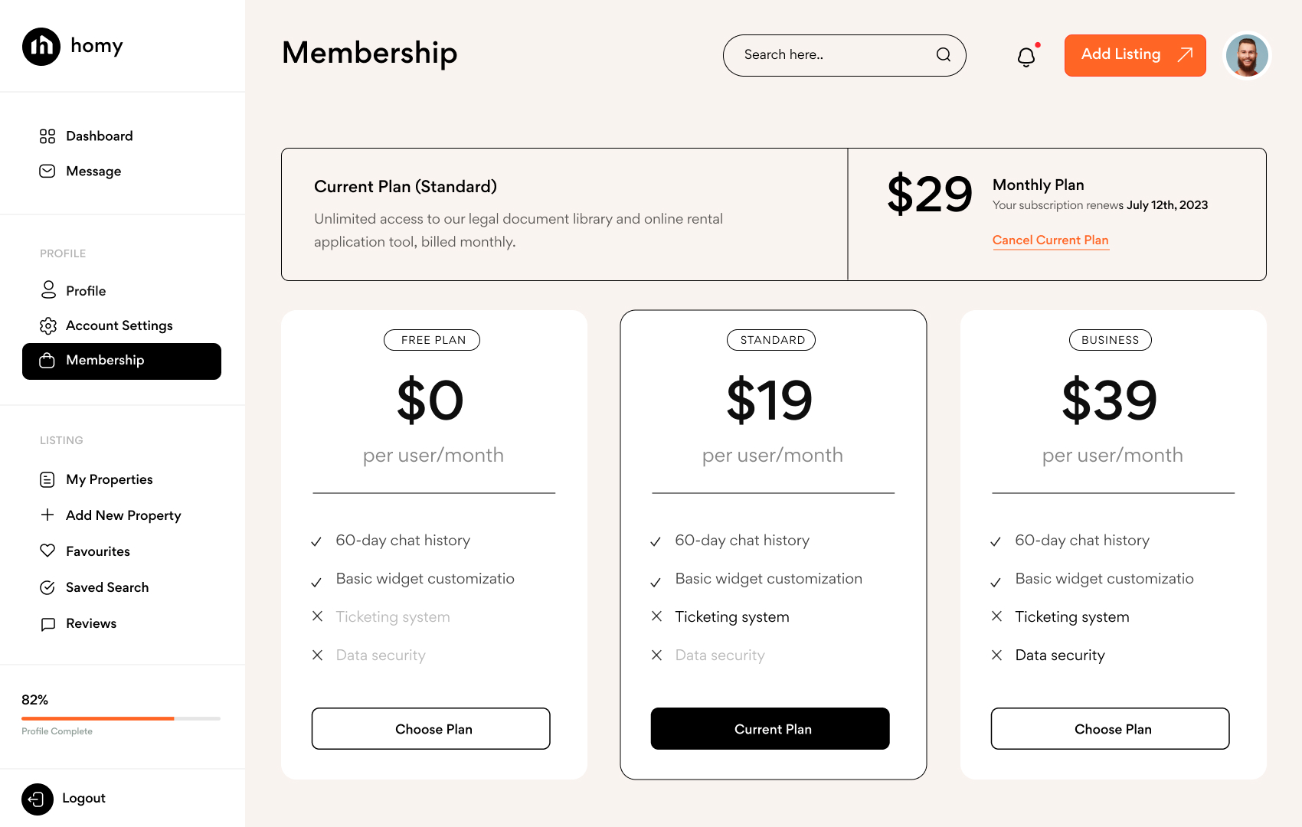Open Saved Search from sidebar
Viewport: 1302px width, 827px height.
[x=106, y=588]
